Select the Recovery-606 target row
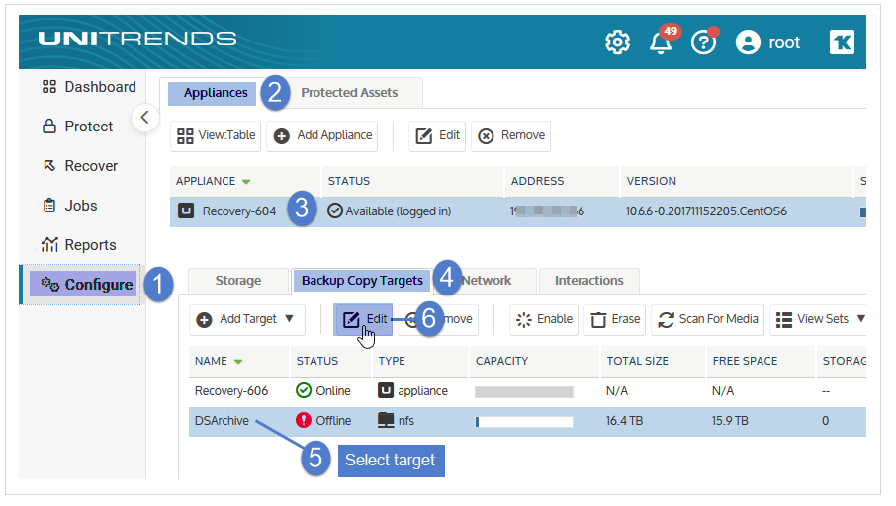The width and height of the screenshot is (896, 506). tap(527, 391)
